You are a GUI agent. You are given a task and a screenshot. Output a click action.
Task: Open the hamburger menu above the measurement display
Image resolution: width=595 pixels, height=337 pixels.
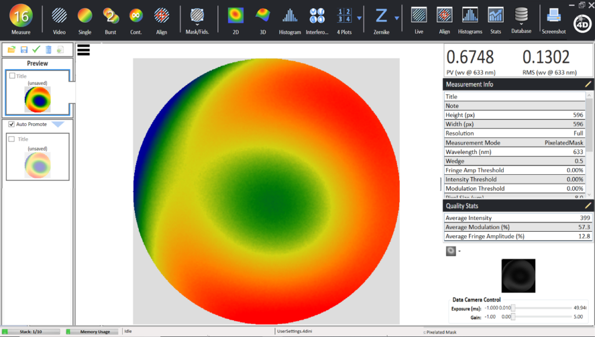point(83,49)
